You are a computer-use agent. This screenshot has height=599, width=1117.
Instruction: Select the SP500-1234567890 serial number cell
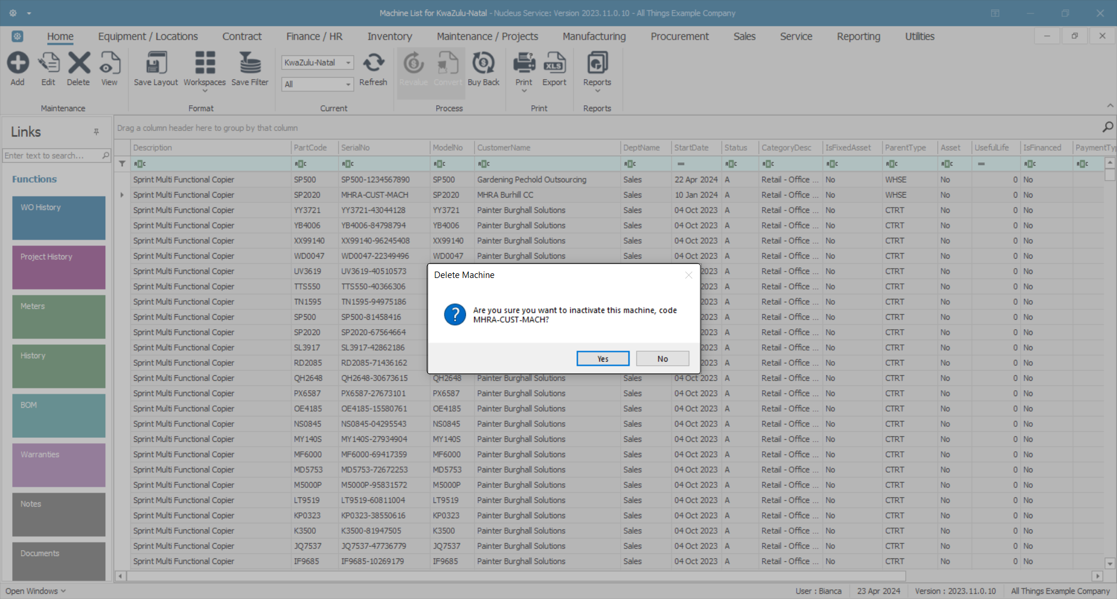click(384, 180)
